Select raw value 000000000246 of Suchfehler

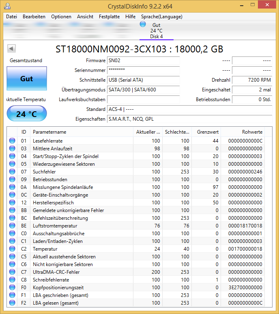click(x=245, y=171)
